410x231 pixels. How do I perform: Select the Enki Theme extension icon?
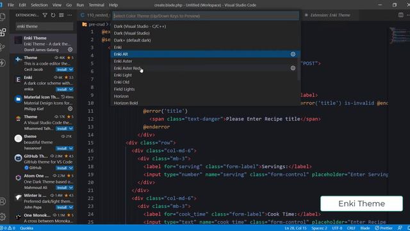(x=18, y=40)
